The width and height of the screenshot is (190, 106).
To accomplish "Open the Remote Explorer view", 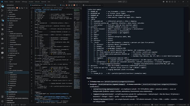I will pos(2,25).
